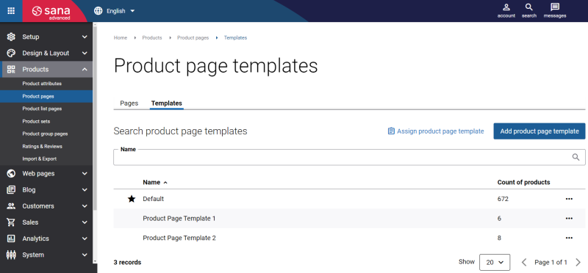Click the globe language icon
The height and width of the screenshot is (273, 588).
point(98,11)
